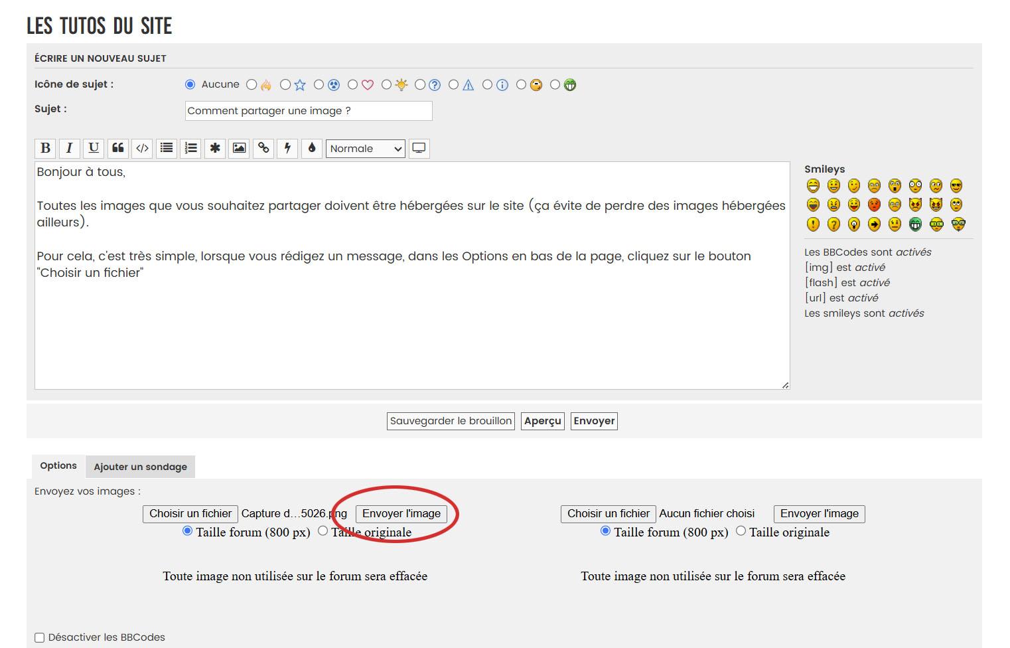
Task: Insert flash content with the lightning icon
Action: point(287,148)
